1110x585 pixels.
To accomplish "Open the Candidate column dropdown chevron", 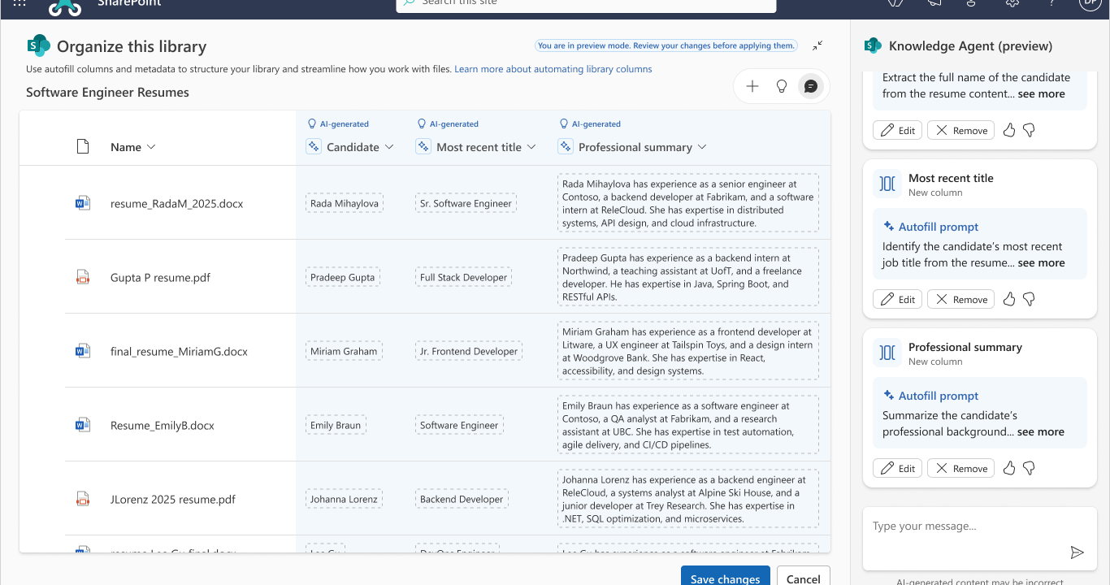I will tap(389, 147).
